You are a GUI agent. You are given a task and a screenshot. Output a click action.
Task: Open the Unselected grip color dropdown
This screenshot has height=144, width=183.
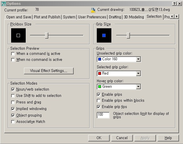[138, 59]
